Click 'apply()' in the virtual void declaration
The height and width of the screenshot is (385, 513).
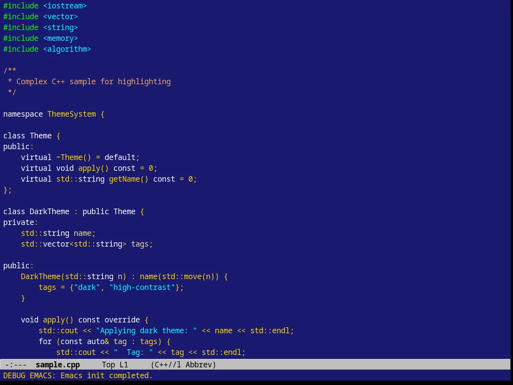(93, 168)
